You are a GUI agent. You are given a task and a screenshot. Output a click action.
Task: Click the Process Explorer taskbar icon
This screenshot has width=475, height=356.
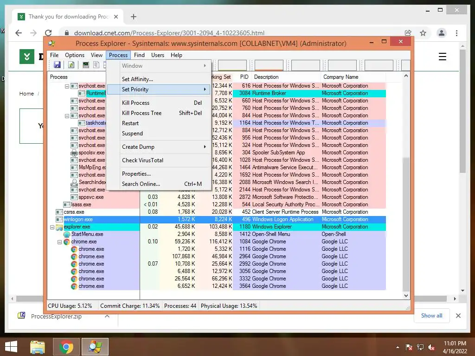(x=95, y=347)
